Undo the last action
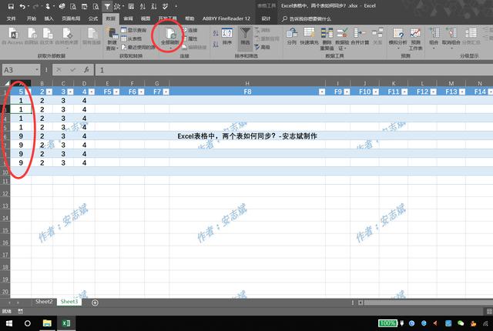This screenshot has height=331, width=493. pos(22,6)
